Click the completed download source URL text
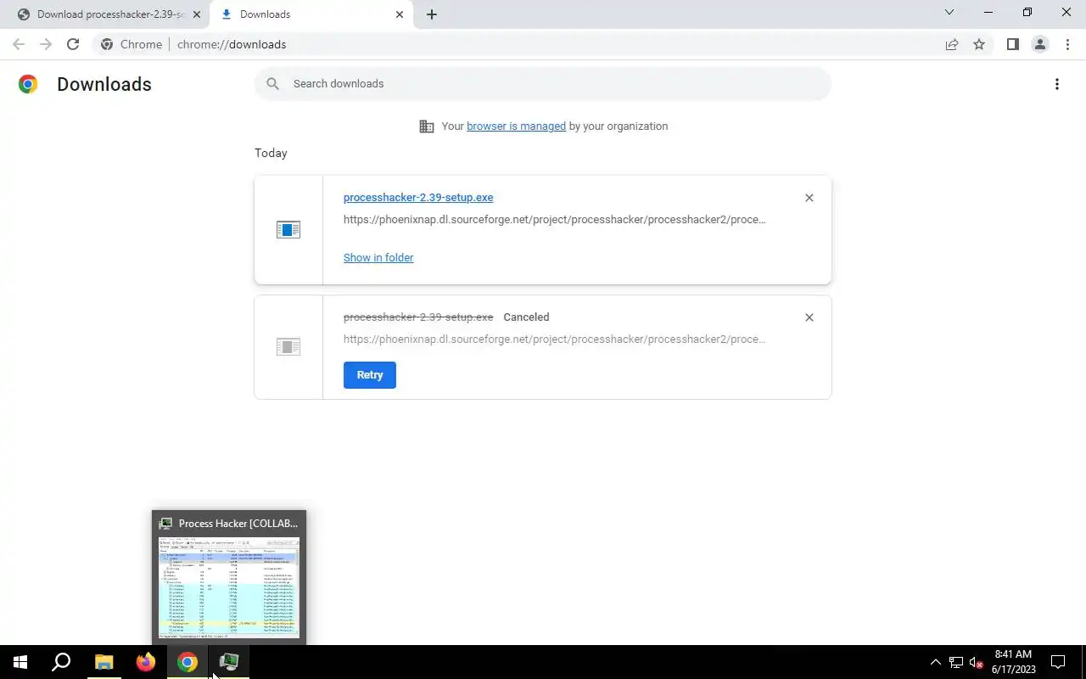1086x679 pixels. [555, 219]
